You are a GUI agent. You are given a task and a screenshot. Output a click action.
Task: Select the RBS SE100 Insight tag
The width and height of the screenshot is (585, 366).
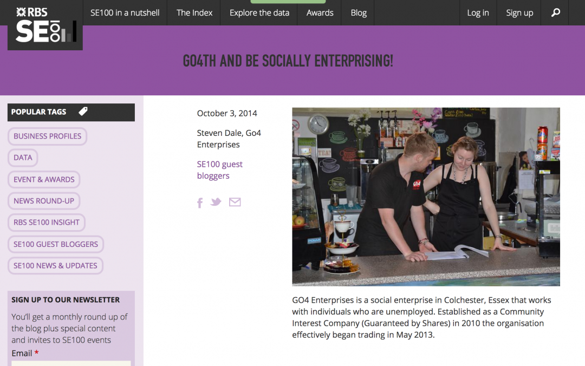coord(47,223)
